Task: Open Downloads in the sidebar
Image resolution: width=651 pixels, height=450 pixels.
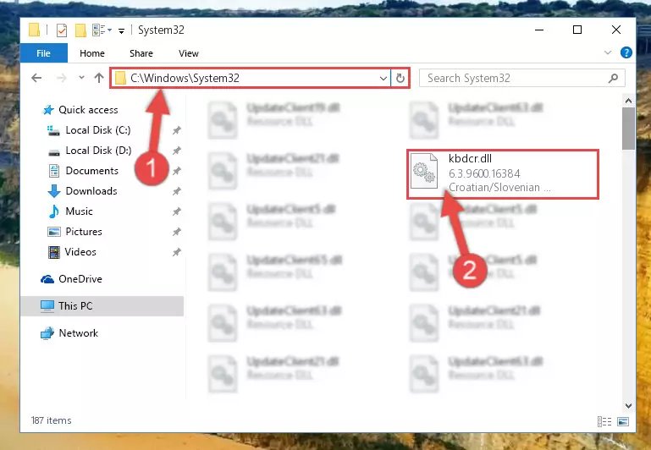Action: 91,191
